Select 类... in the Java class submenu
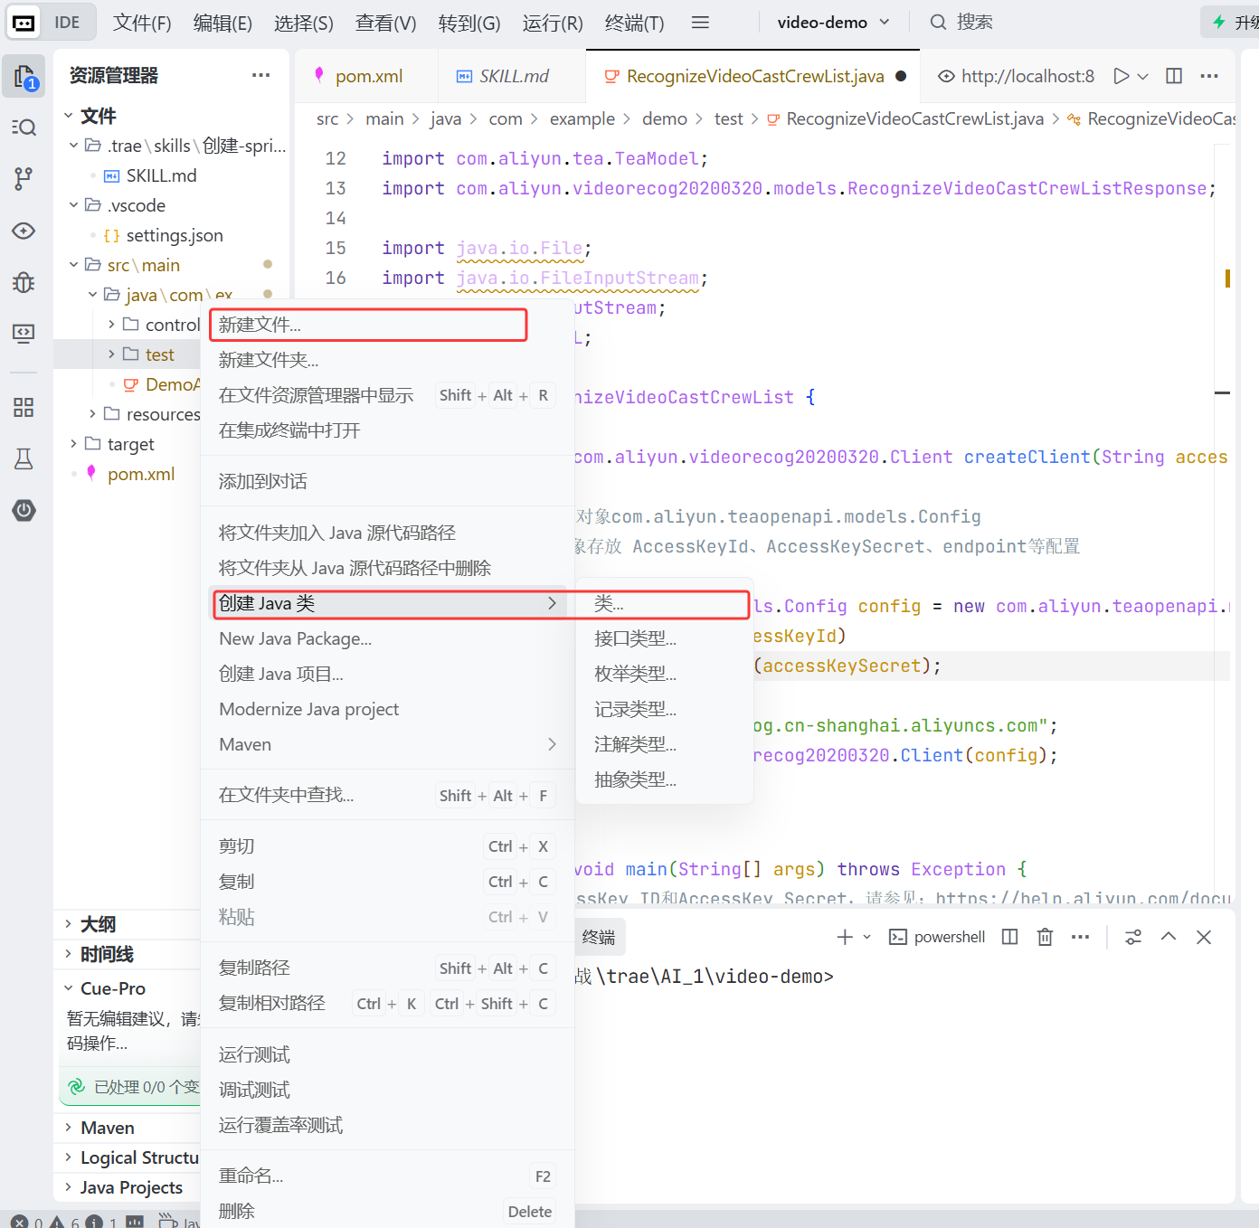Image resolution: width=1259 pixels, height=1228 pixels. [665, 603]
